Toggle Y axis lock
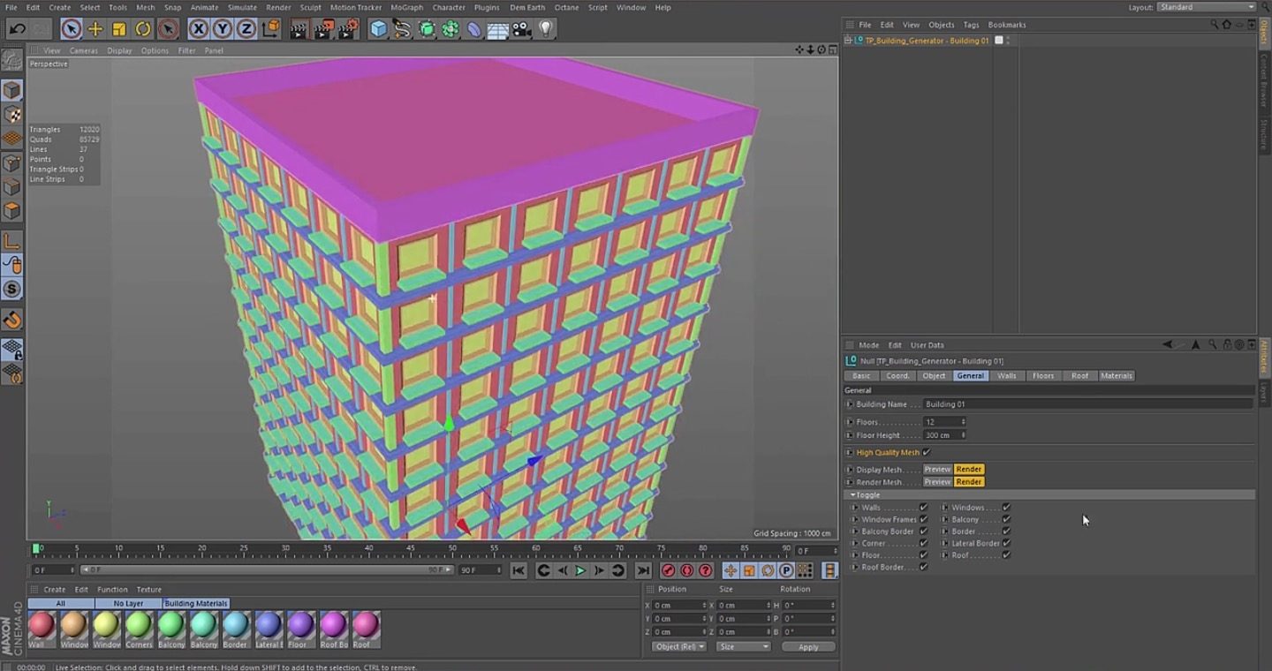The image size is (1272, 671). pos(223,29)
